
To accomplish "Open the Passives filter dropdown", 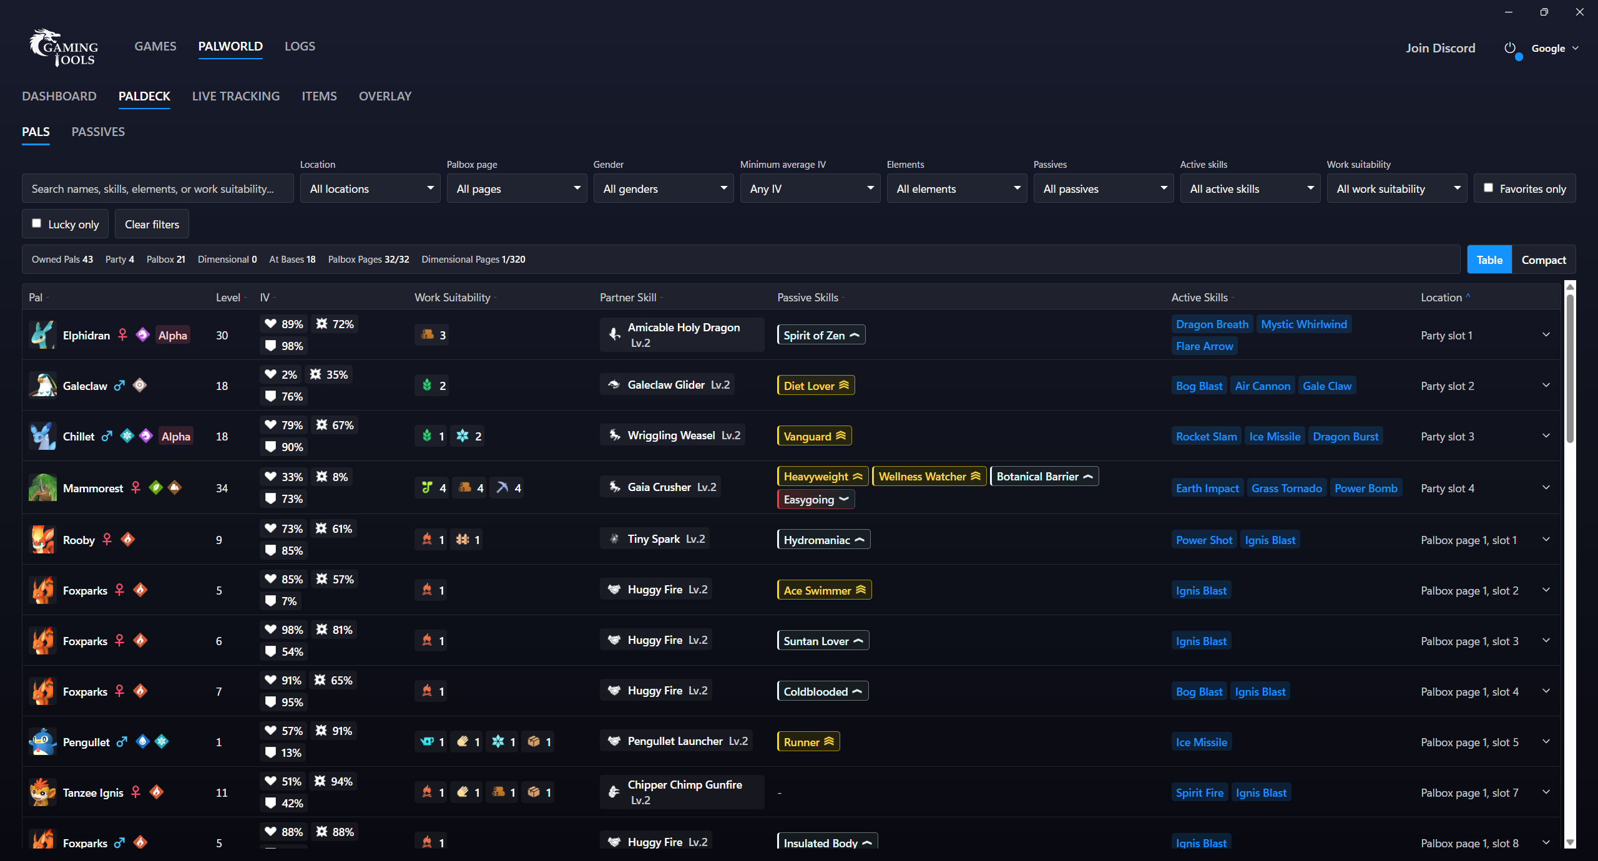I will tap(1104, 188).
